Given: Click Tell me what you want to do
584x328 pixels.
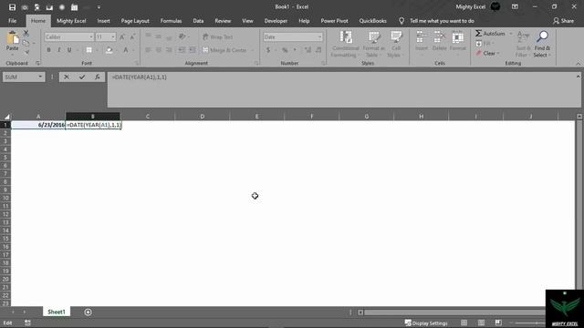Looking at the screenshot, I should (x=442, y=21).
